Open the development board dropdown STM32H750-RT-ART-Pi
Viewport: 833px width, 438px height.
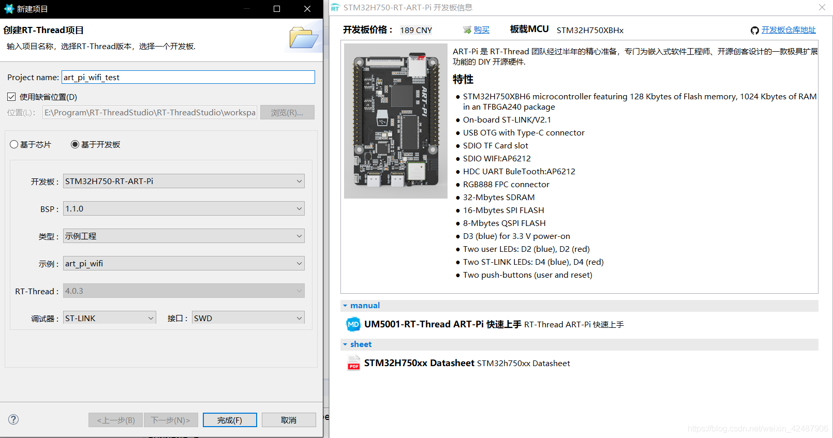pos(184,181)
